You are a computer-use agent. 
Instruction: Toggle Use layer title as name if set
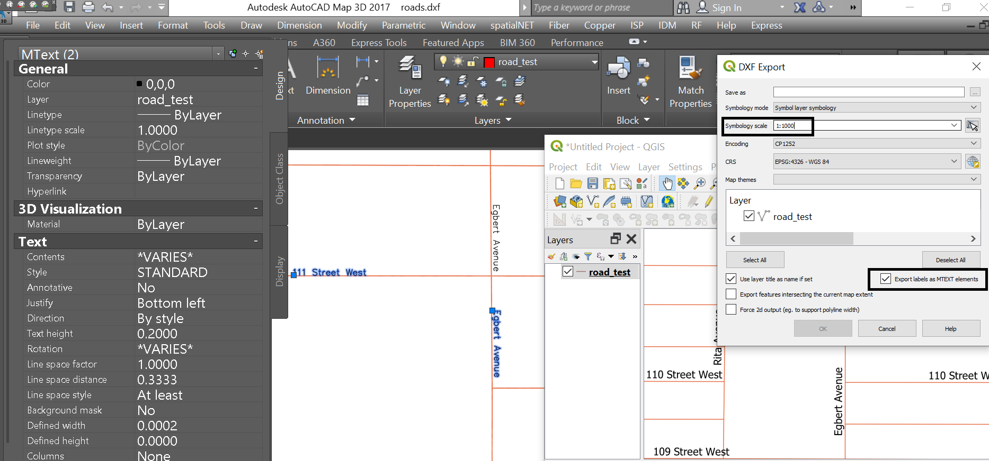tap(731, 279)
